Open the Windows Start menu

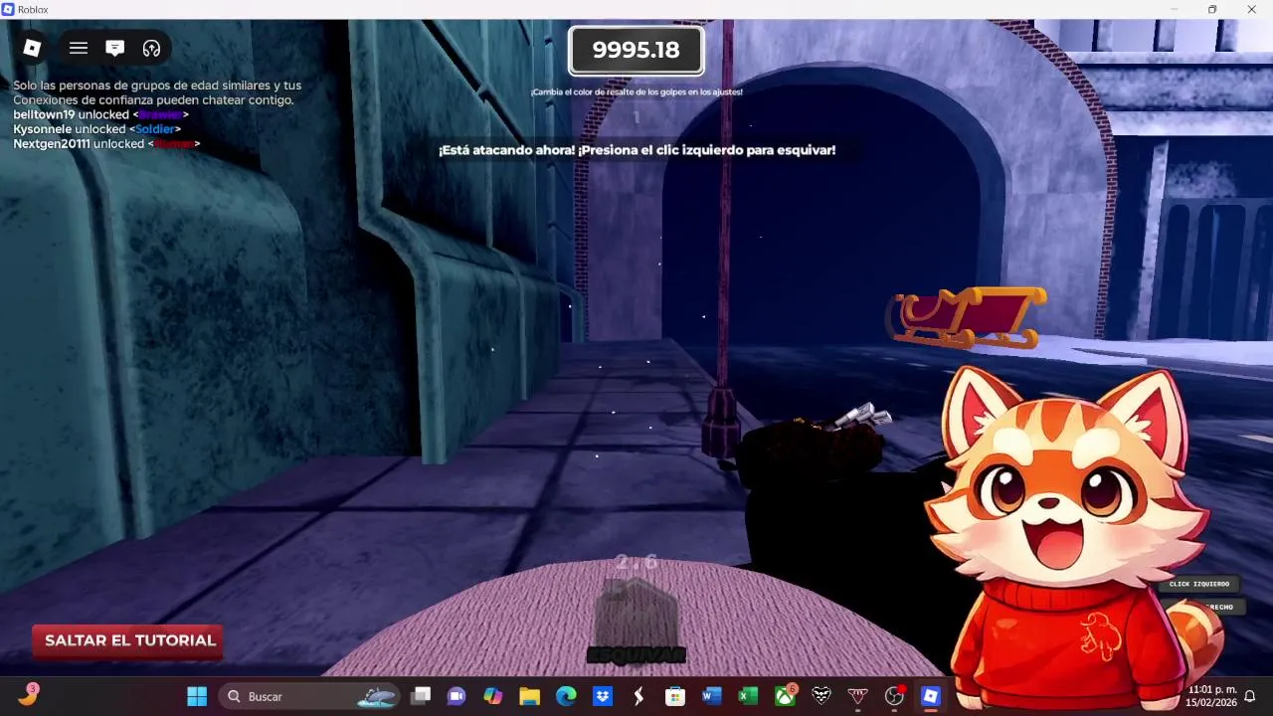point(197,696)
